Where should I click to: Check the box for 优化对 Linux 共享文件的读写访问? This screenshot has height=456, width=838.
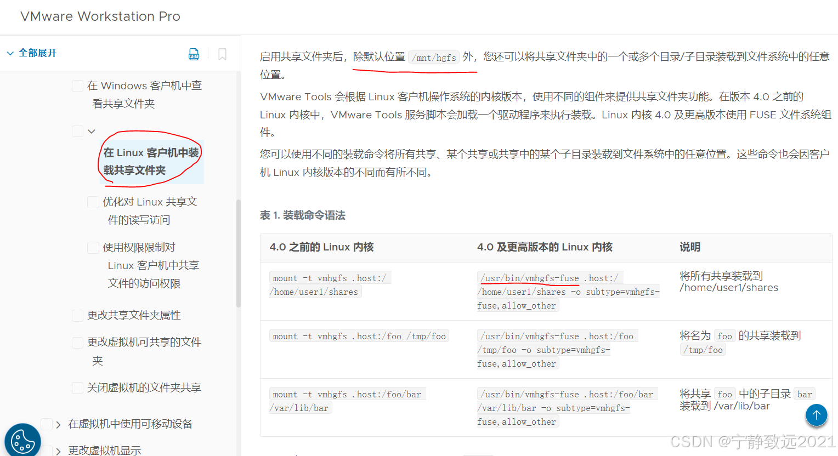pyautogui.click(x=93, y=202)
